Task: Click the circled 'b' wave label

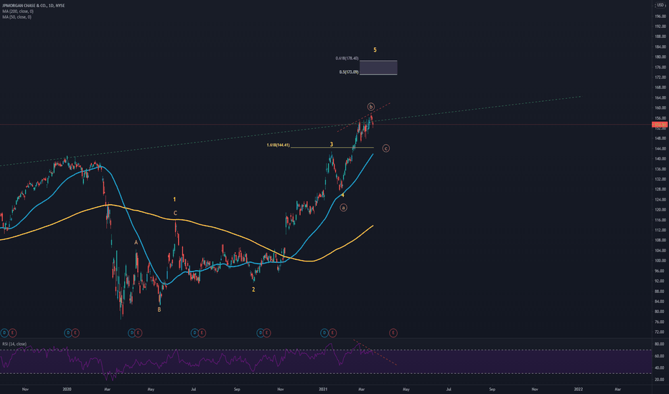Action: (x=371, y=107)
